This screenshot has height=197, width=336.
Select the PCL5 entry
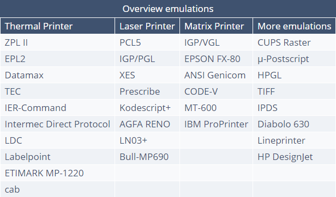click(x=130, y=42)
